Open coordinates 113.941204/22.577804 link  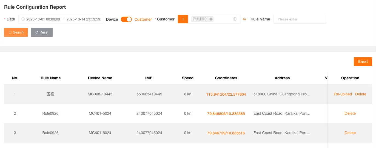pos(226,94)
